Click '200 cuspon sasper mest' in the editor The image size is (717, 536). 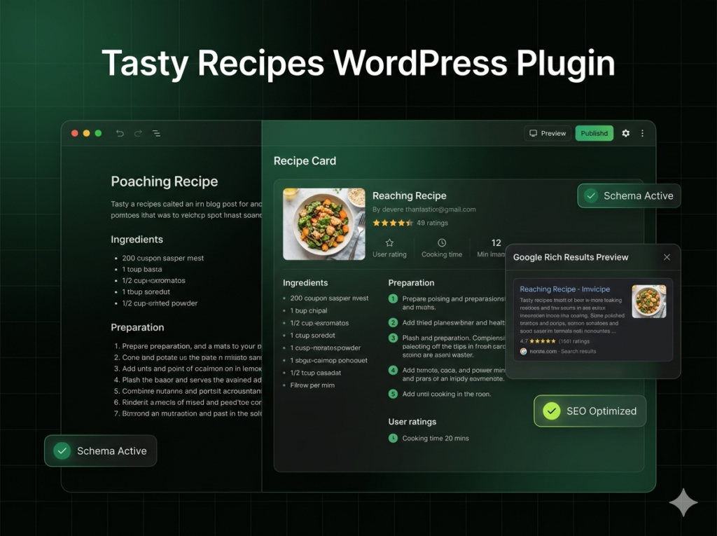click(x=162, y=258)
